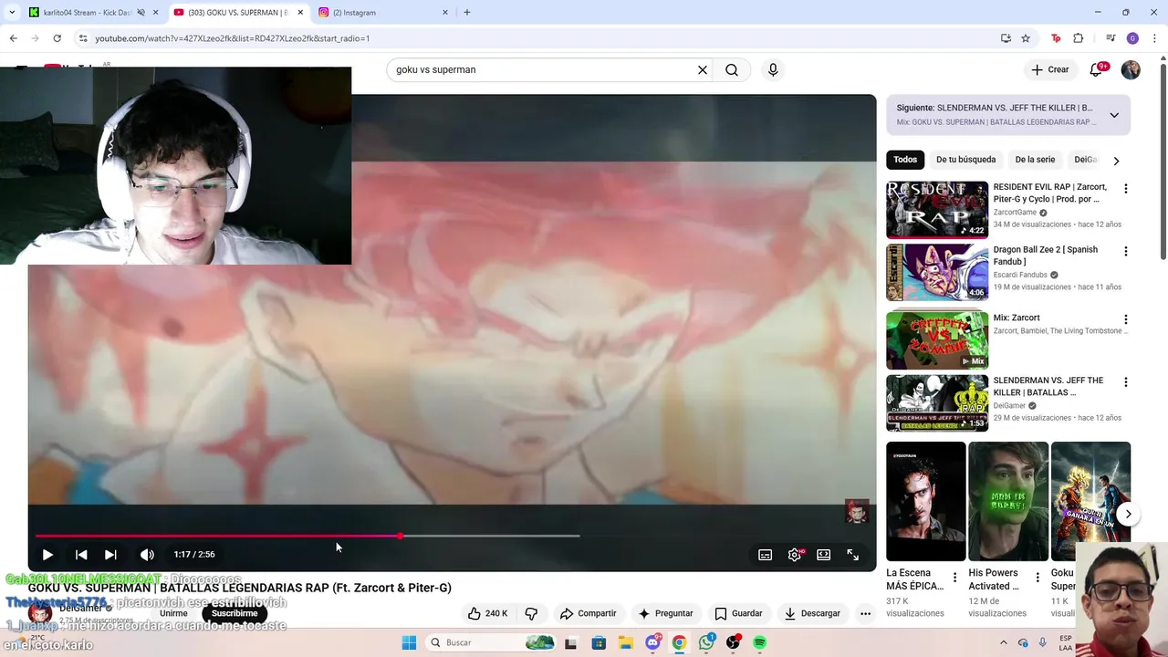This screenshot has height=657, width=1168.
Task: Save video with Guardar button
Action: click(738, 613)
